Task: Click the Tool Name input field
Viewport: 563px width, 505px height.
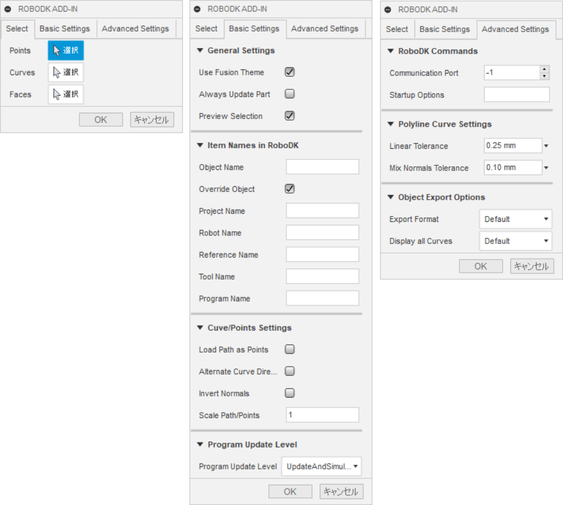Action: coord(323,277)
